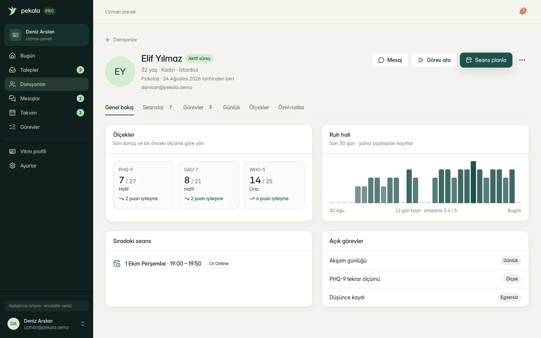
Task: Open the WHO-5 score card
Action: click(274, 185)
